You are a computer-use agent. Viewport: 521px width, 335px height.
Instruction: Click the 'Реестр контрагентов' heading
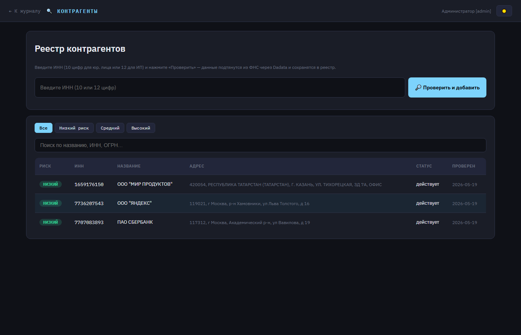click(x=80, y=49)
